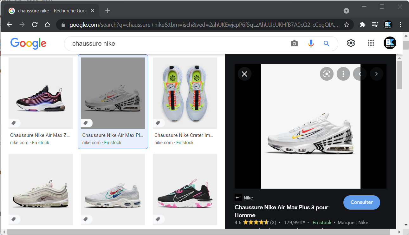Click product tag on cream Air Max 97
Image resolution: width=409 pixels, height=235 pixels.
tap(14, 219)
